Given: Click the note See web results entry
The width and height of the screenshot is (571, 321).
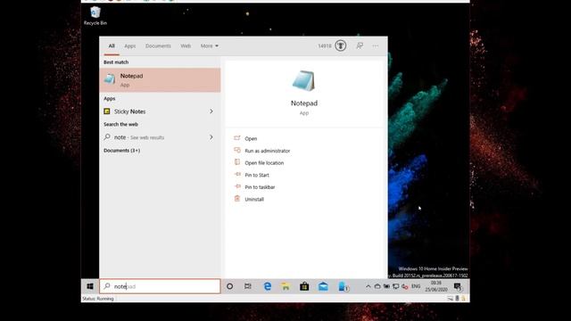Looking at the screenshot, I should click(x=160, y=137).
